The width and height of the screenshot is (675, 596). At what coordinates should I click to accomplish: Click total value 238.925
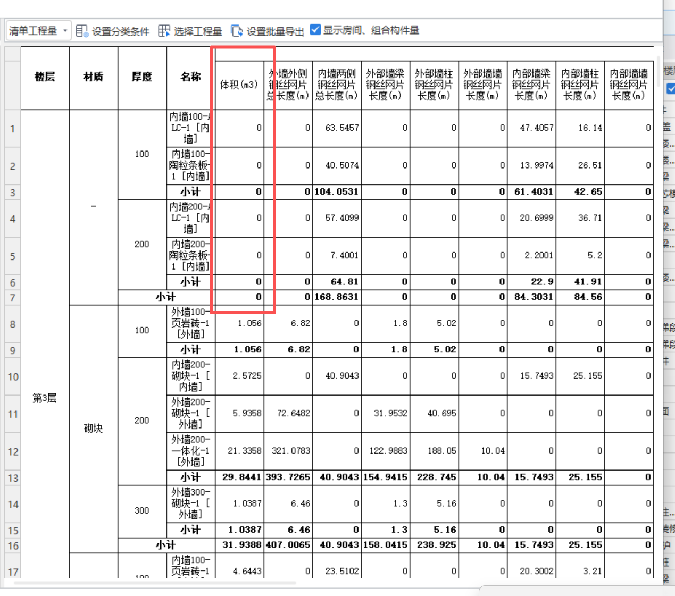pyautogui.click(x=436, y=545)
